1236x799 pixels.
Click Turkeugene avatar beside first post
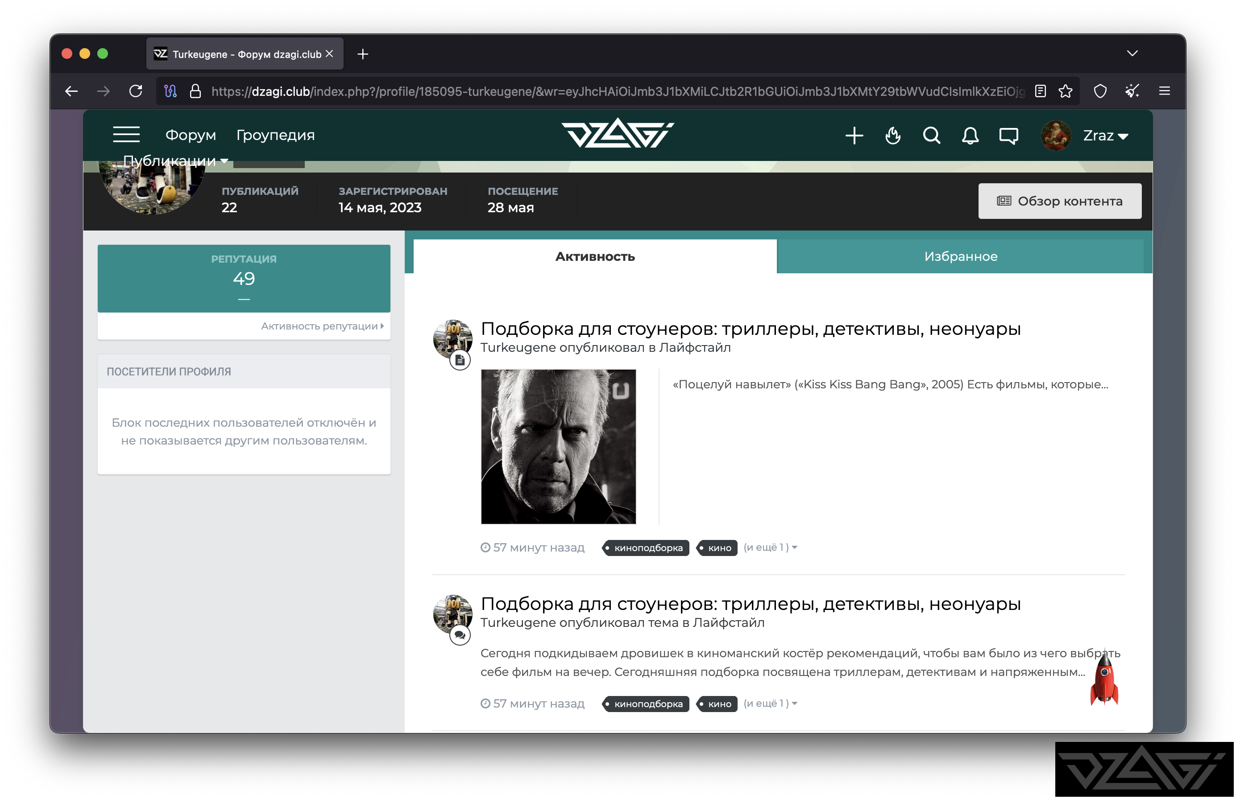452,339
